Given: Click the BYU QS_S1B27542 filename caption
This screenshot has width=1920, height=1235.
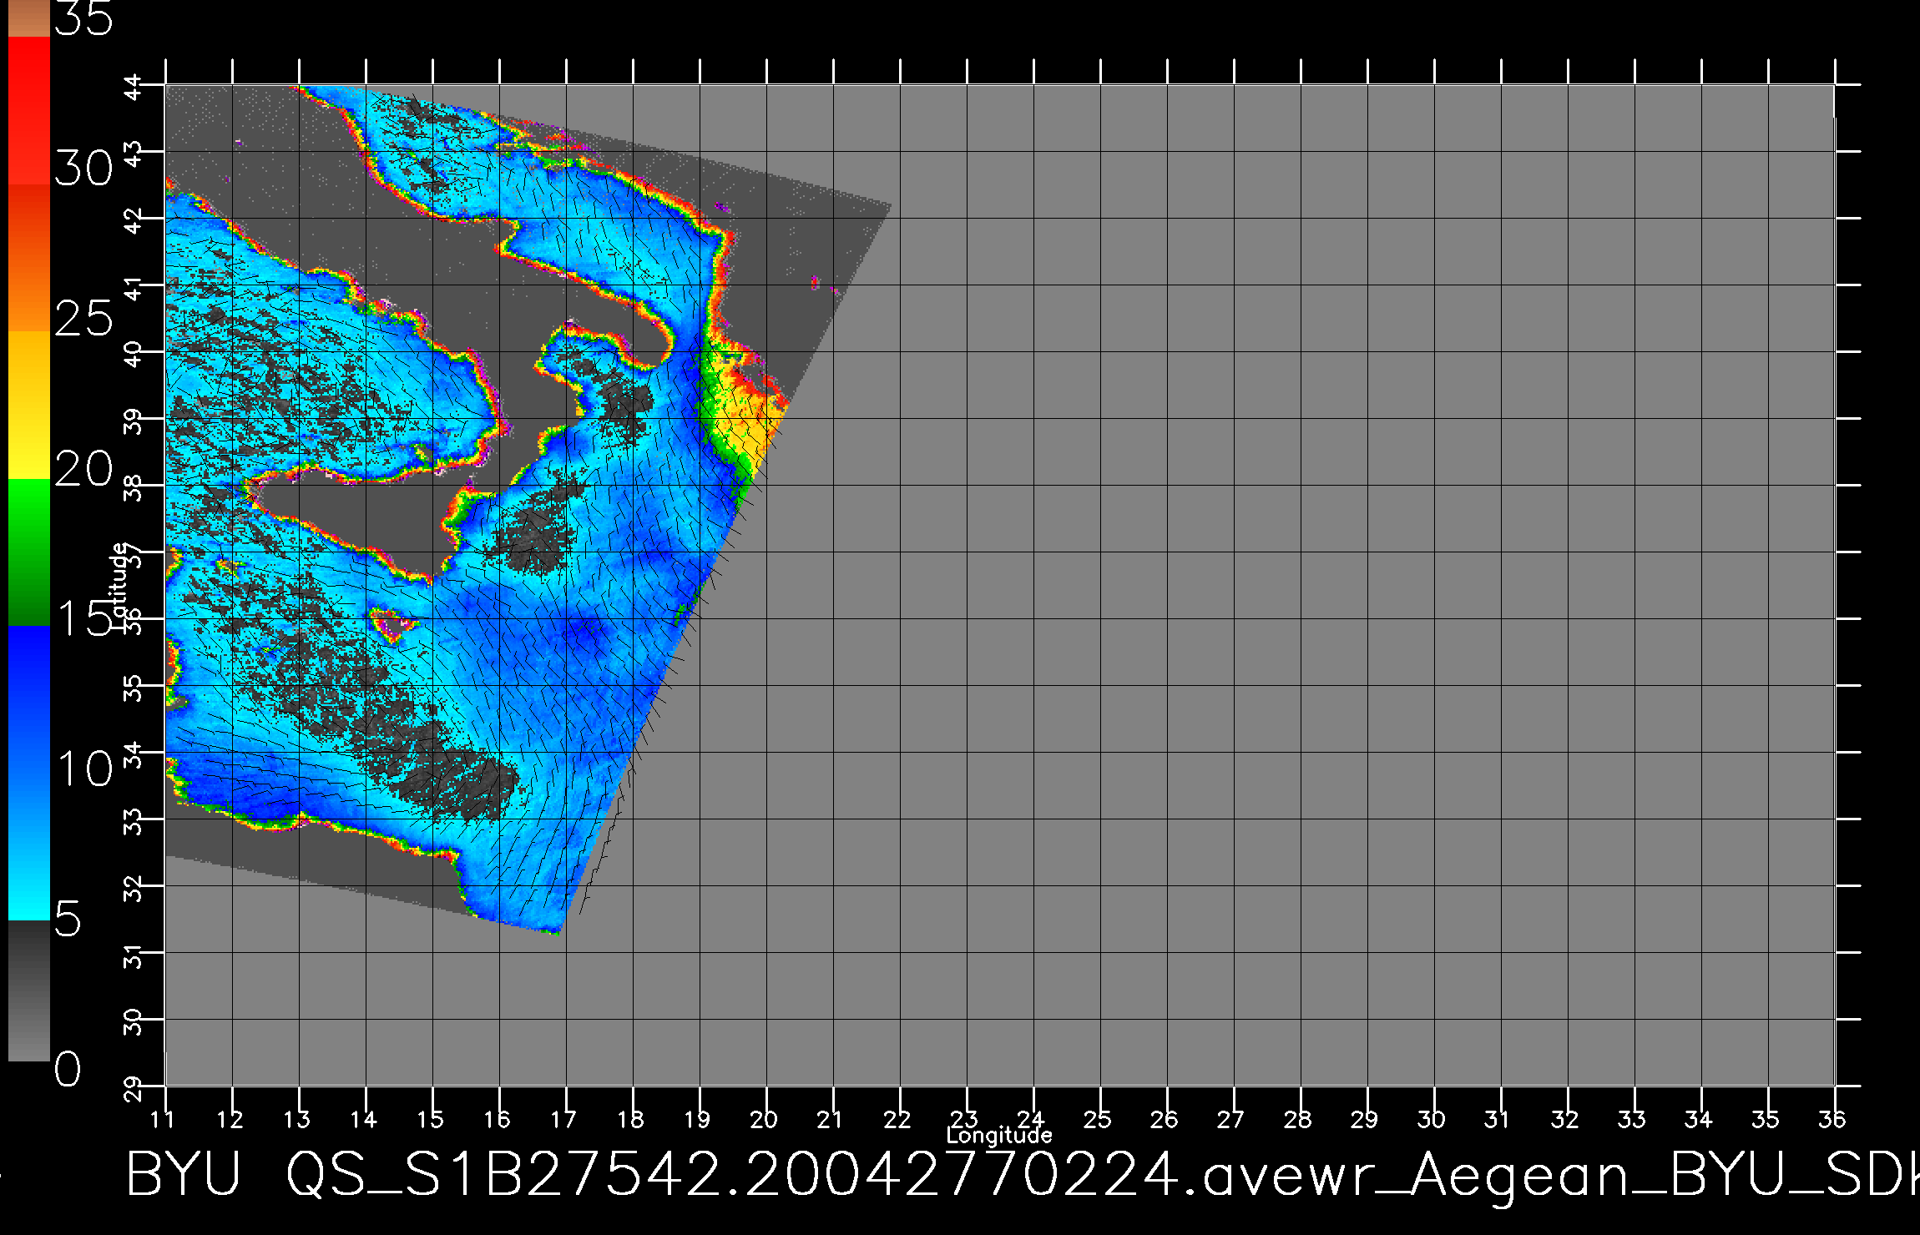Looking at the screenshot, I should (1023, 1177).
